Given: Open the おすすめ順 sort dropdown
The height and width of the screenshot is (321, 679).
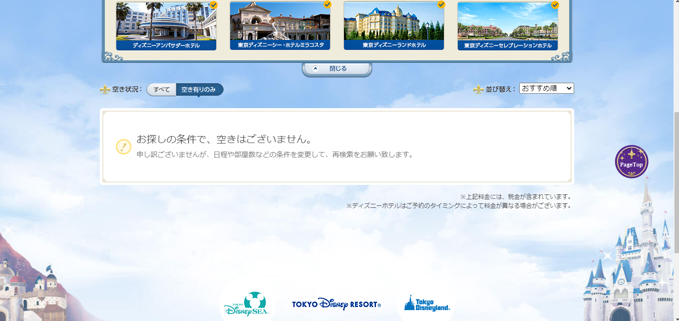Looking at the screenshot, I should (x=547, y=88).
